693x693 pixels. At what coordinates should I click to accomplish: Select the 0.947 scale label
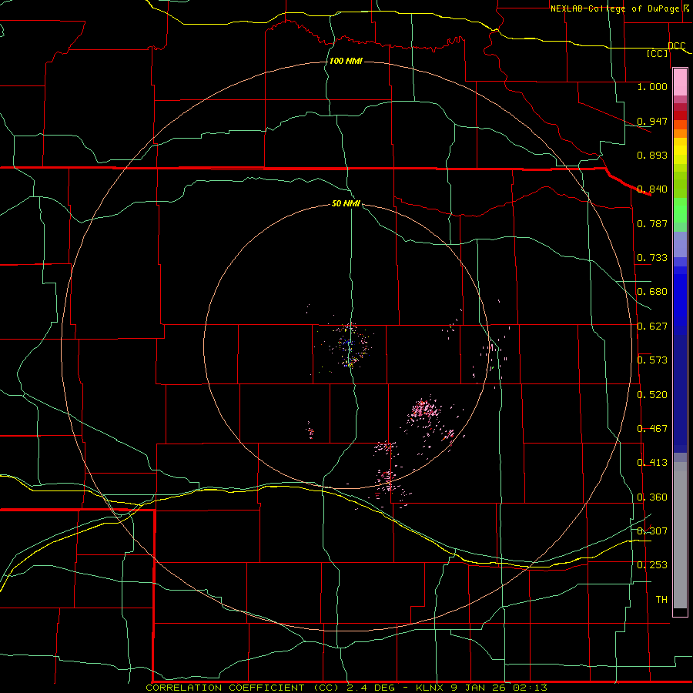(652, 121)
